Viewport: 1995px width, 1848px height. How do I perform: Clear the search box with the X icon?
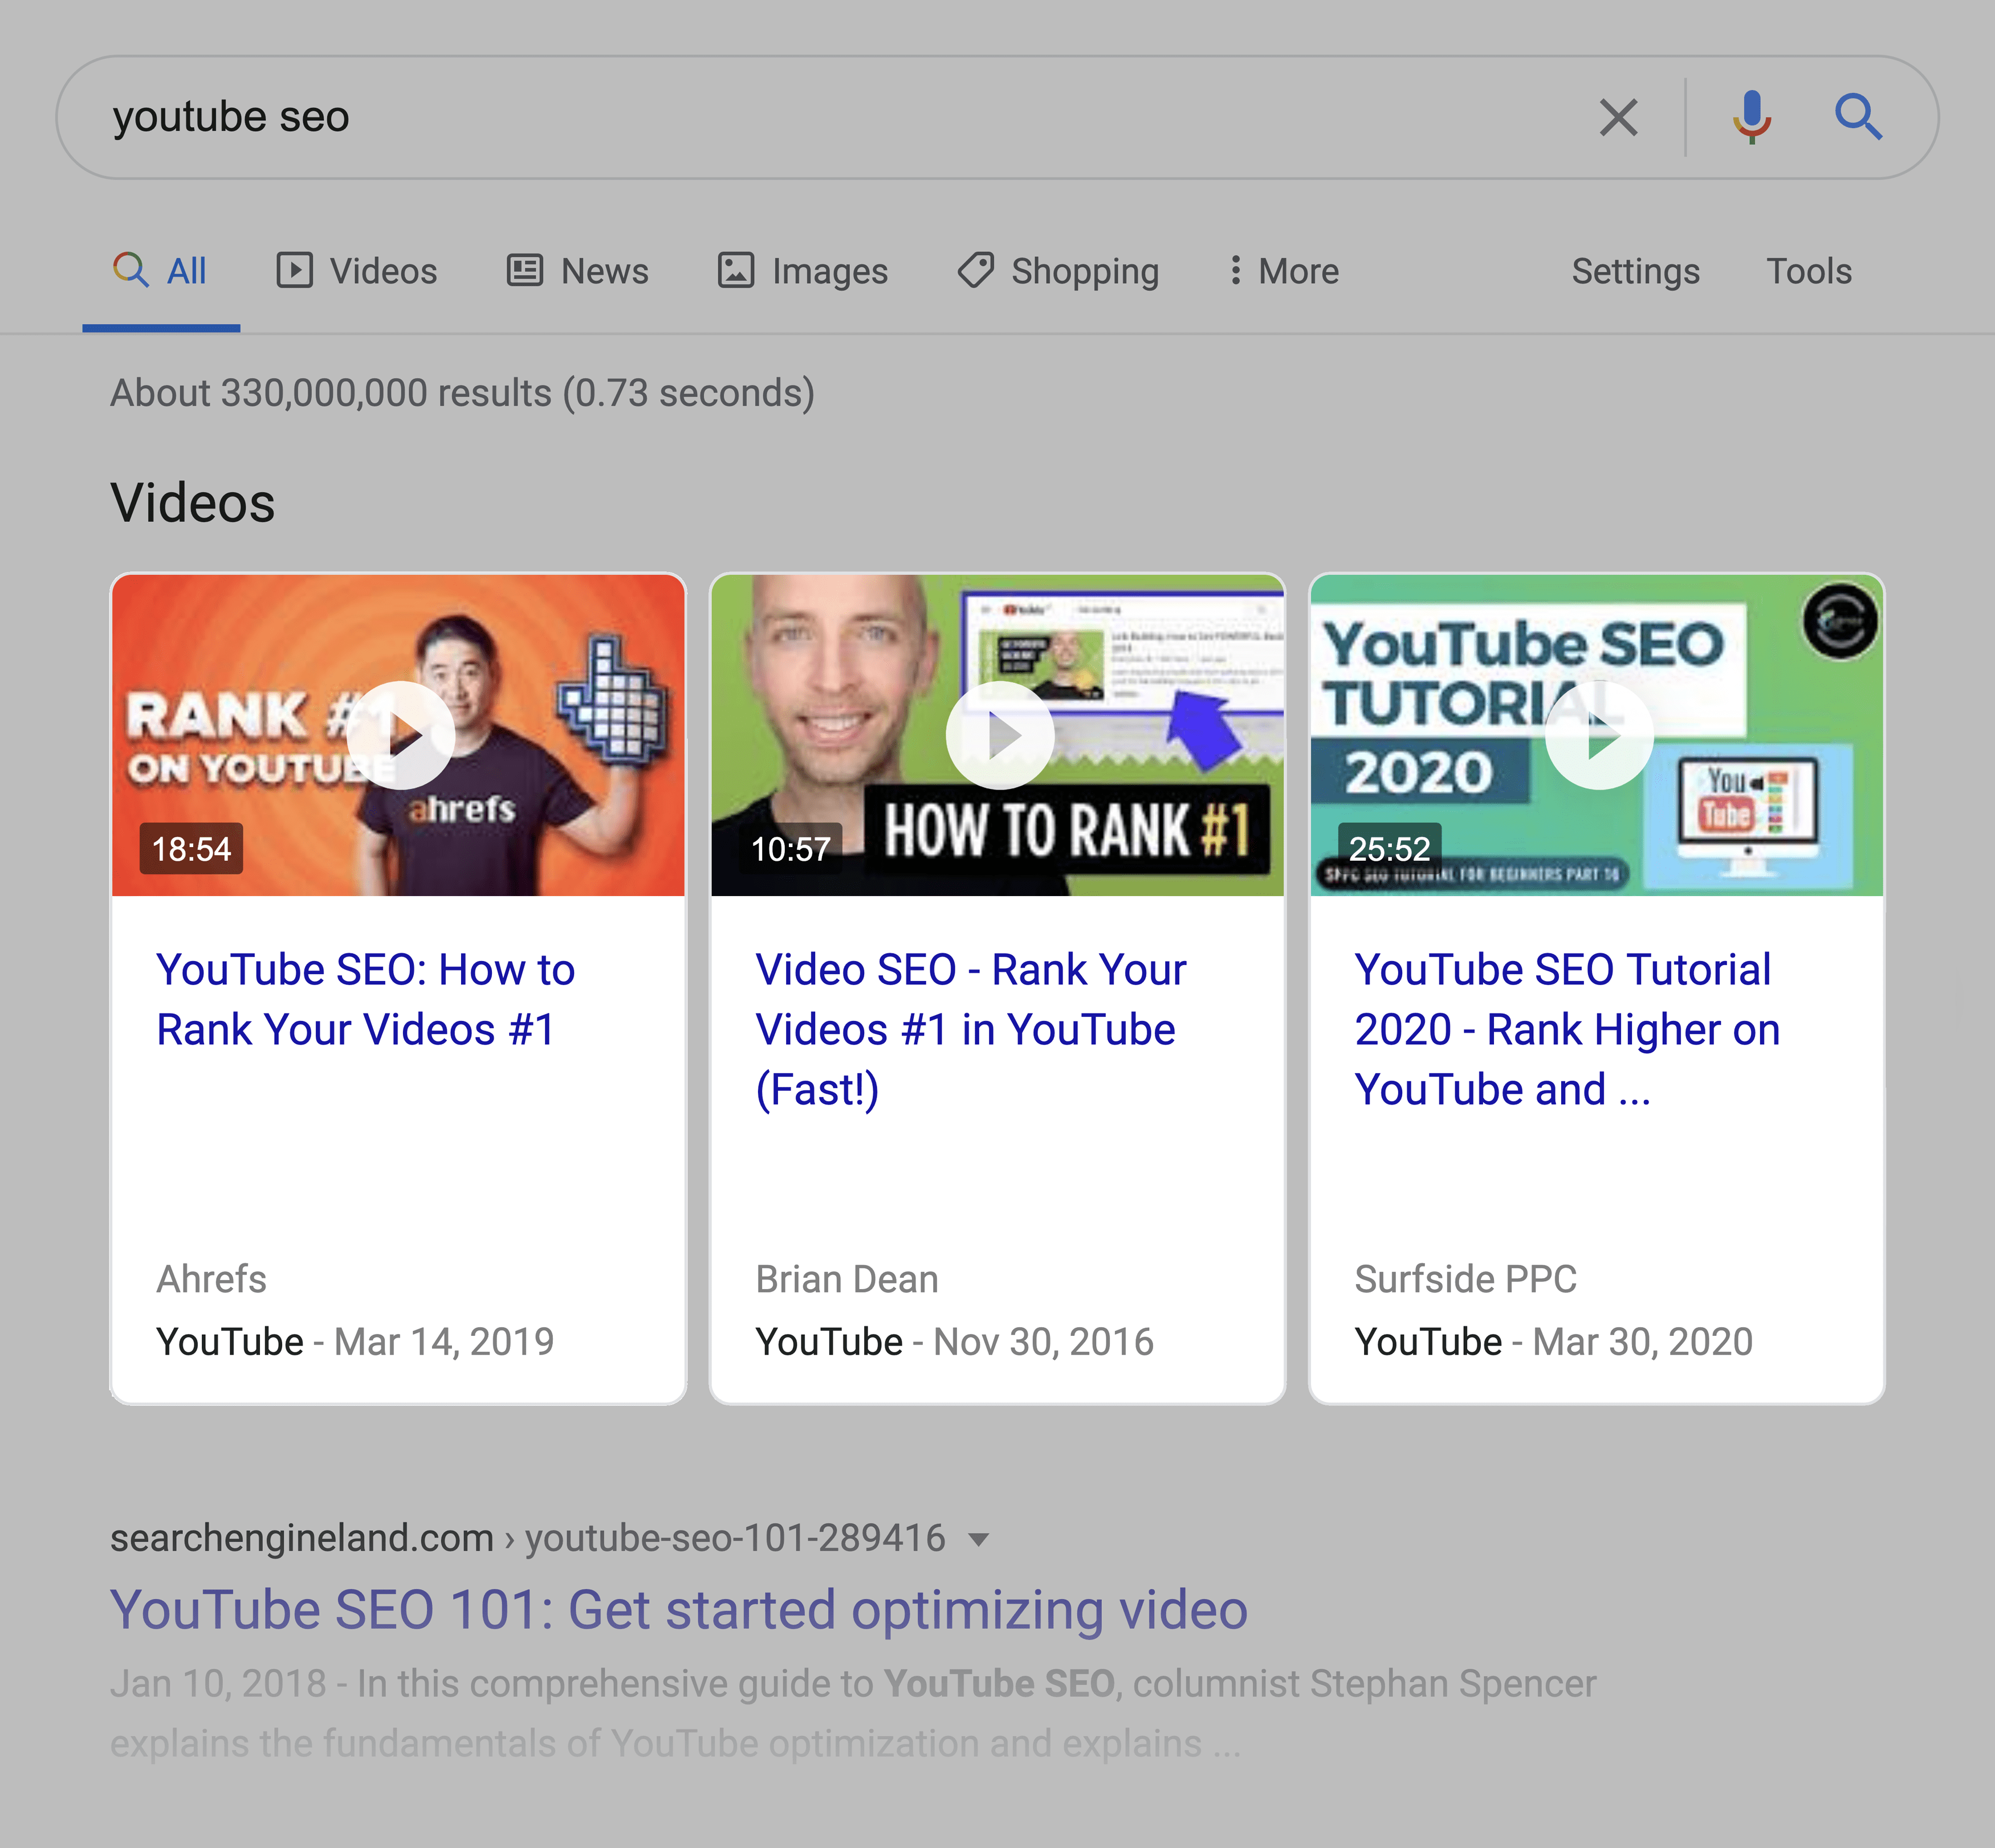tap(1618, 118)
